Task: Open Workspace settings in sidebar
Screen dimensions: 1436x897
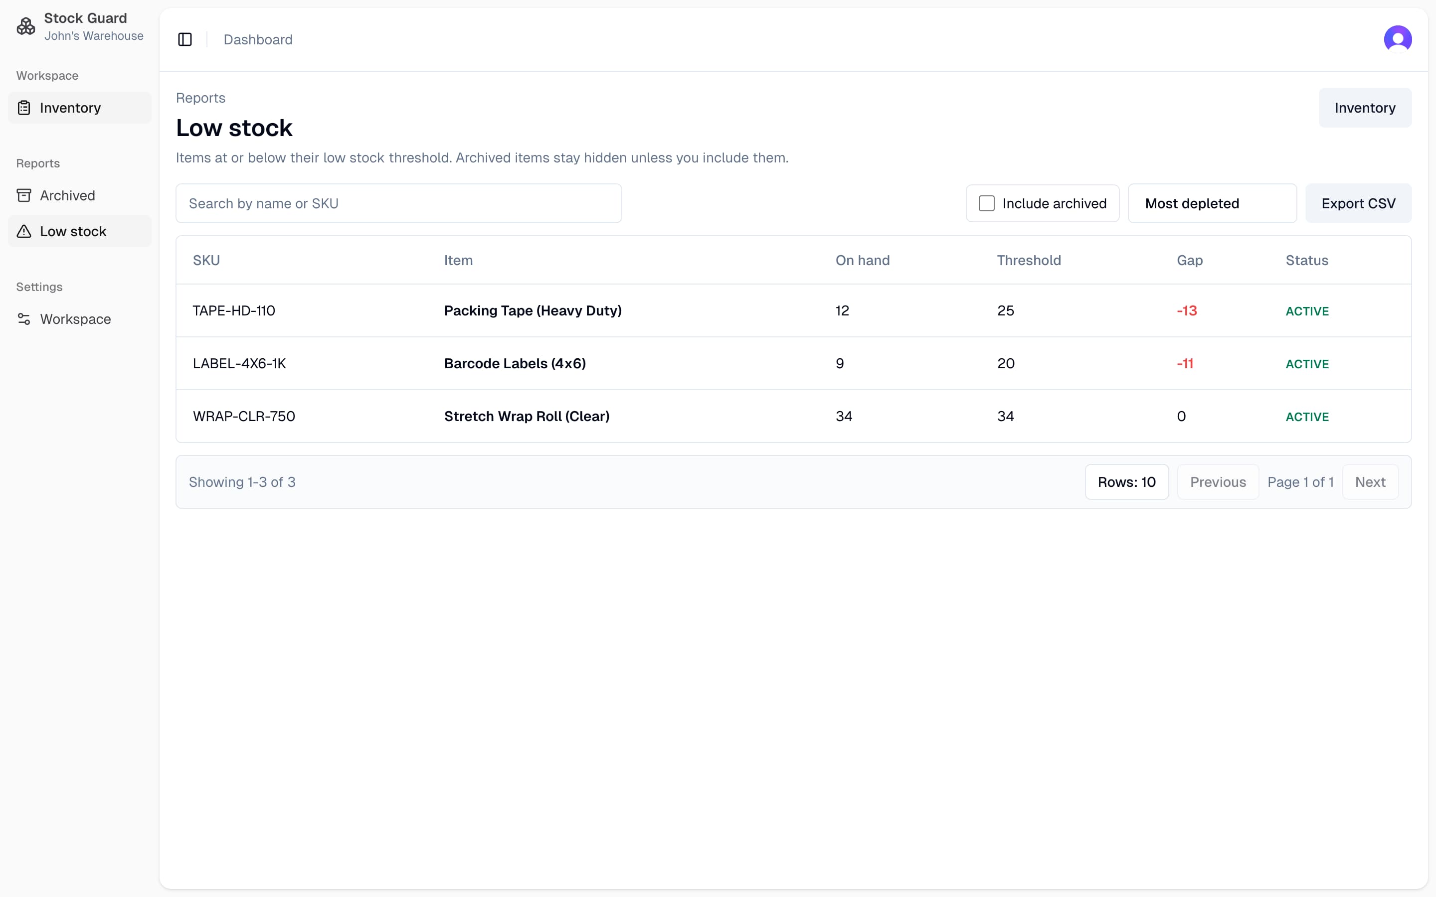Action: click(x=75, y=319)
